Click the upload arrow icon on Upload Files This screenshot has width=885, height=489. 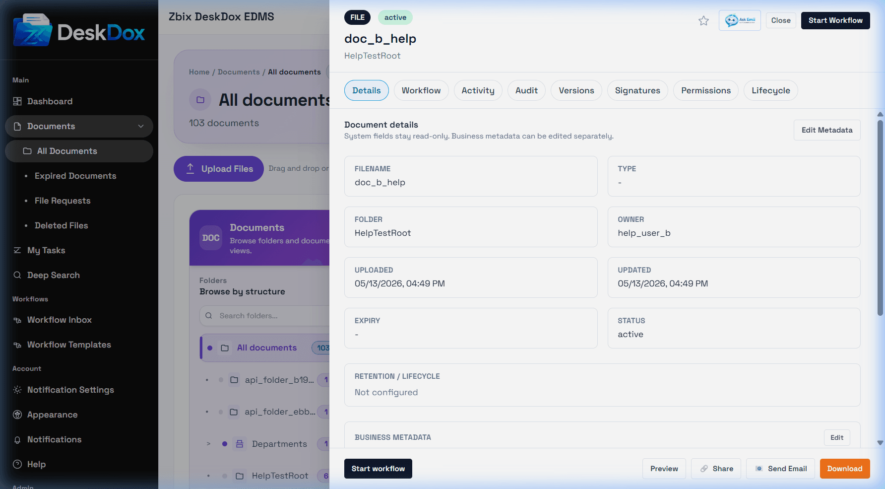(190, 168)
